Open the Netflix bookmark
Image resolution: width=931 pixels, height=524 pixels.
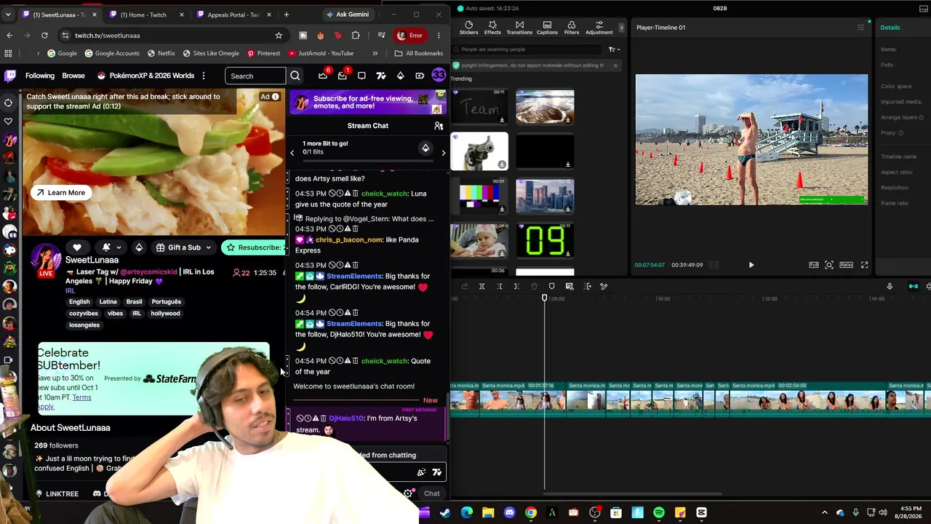161,53
